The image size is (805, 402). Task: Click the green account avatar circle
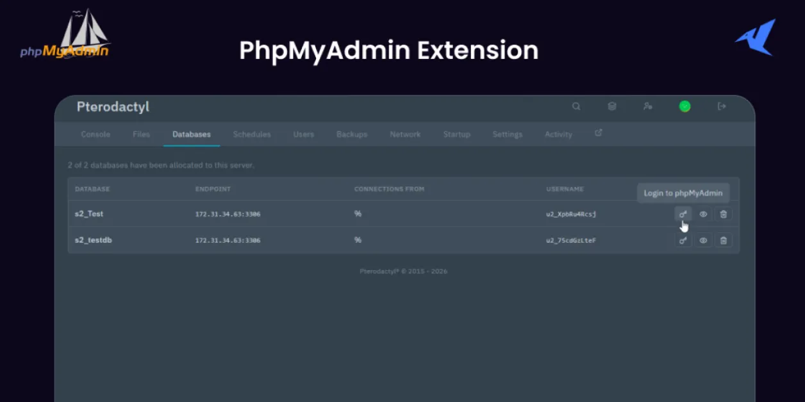coord(685,106)
